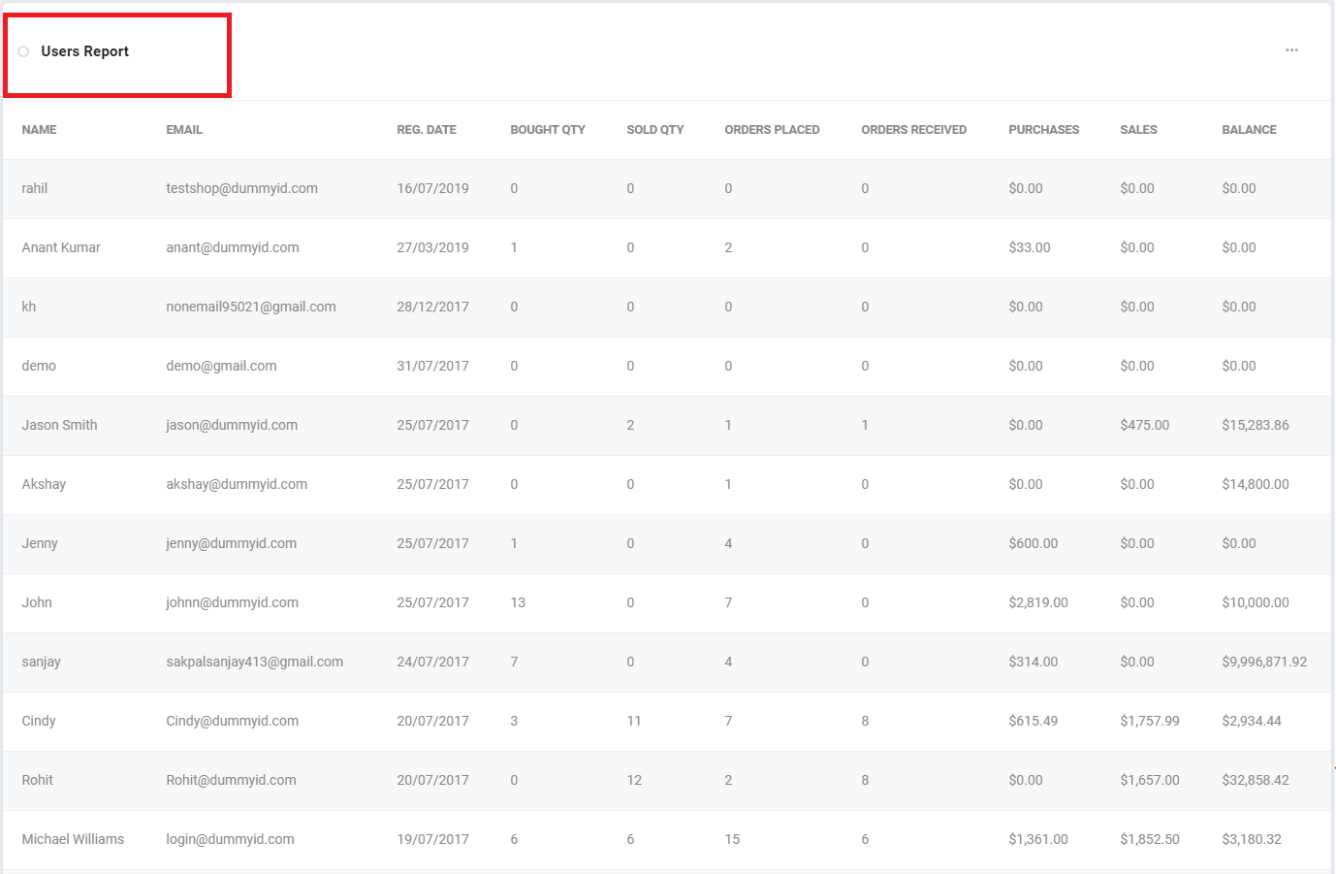The width and height of the screenshot is (1336, 874).
Task: Click registration date 16/07/2019
Action: click(432, 189)
